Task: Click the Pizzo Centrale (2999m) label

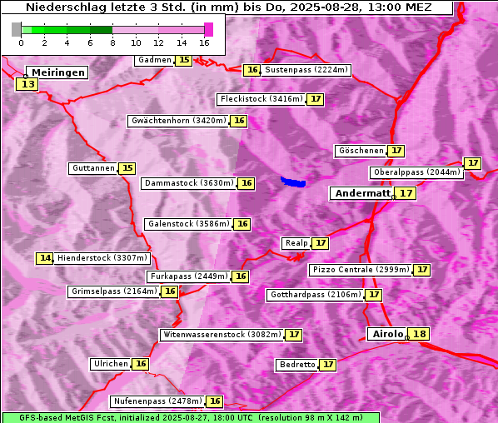Action: point(361,270)
